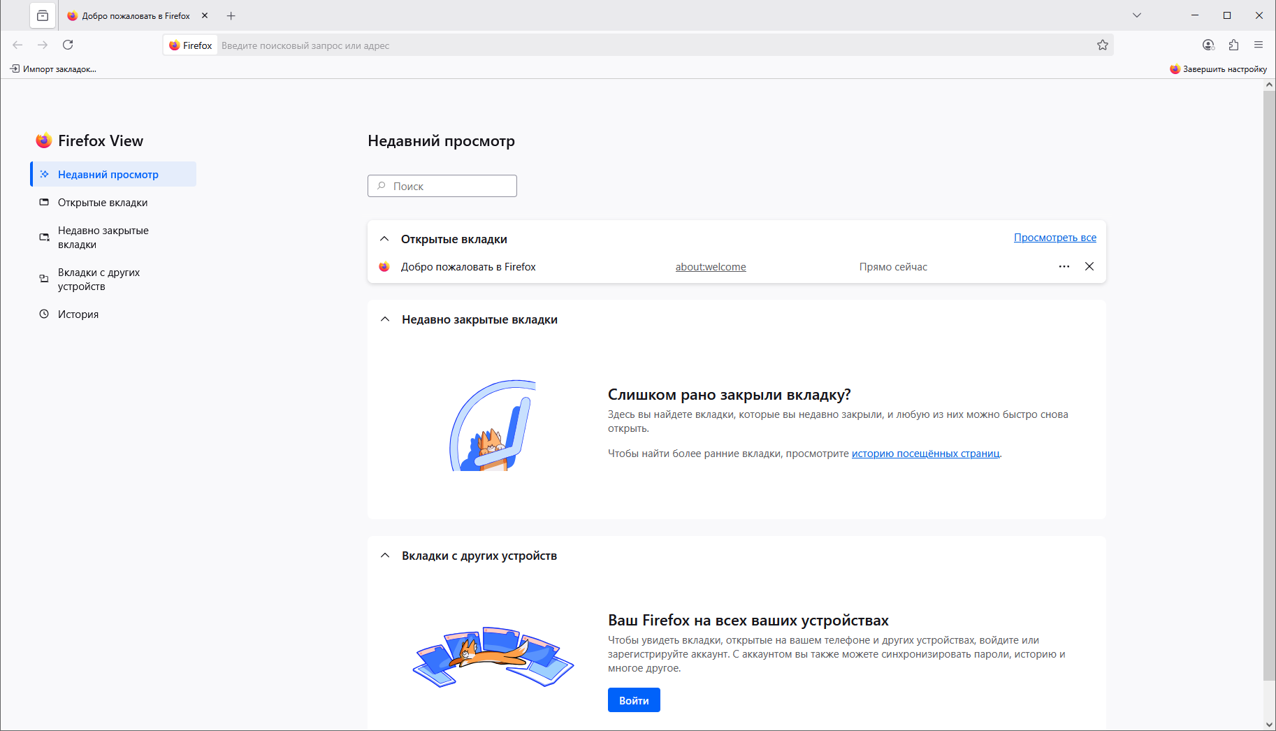Close the tab with X in tab row

tap(1089, 266)
